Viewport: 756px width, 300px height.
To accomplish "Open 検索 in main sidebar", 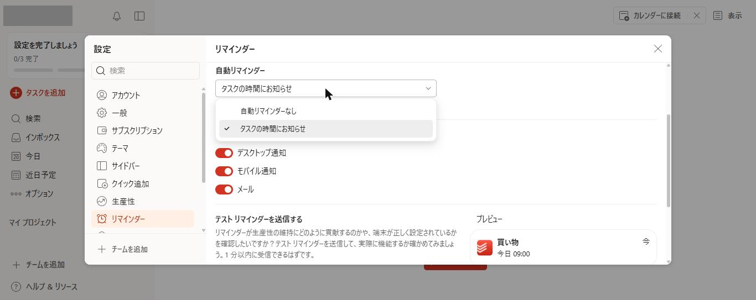I will pos(33,118).
